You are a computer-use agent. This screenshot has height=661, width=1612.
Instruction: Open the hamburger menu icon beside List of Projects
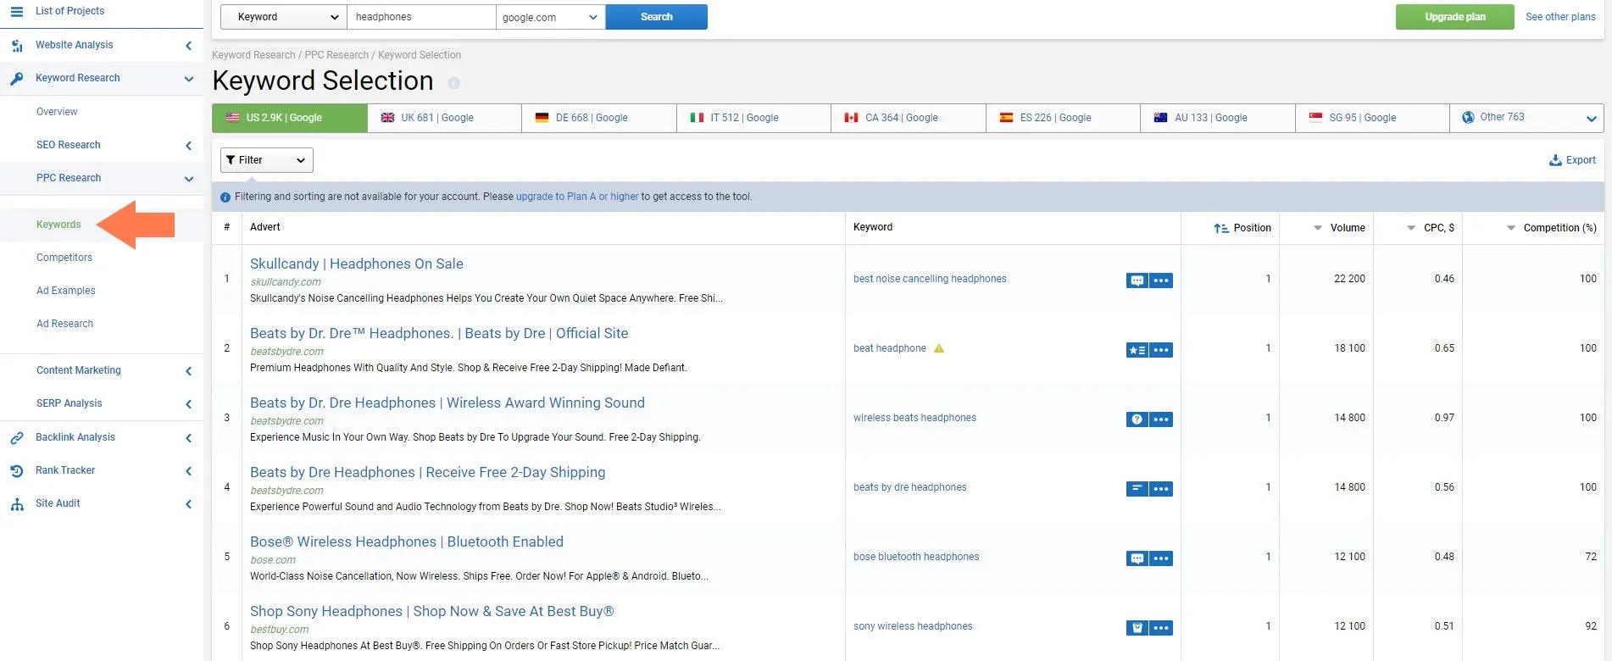(x=16, y=11)
